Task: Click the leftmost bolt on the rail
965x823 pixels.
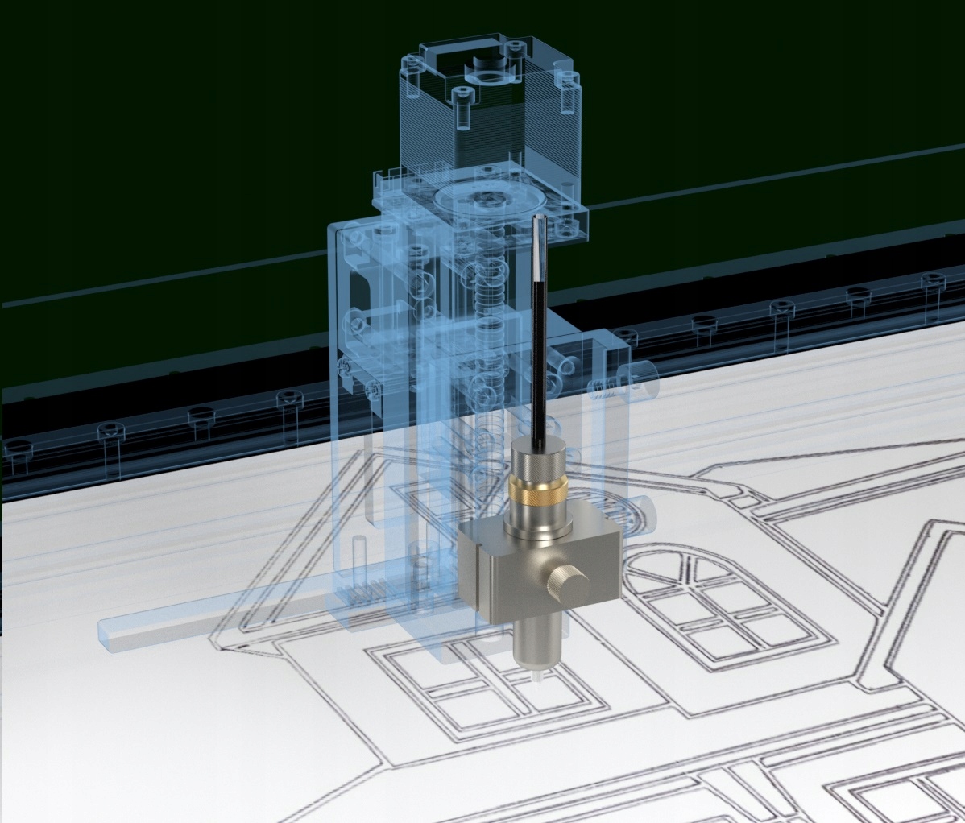Action: 18,455
